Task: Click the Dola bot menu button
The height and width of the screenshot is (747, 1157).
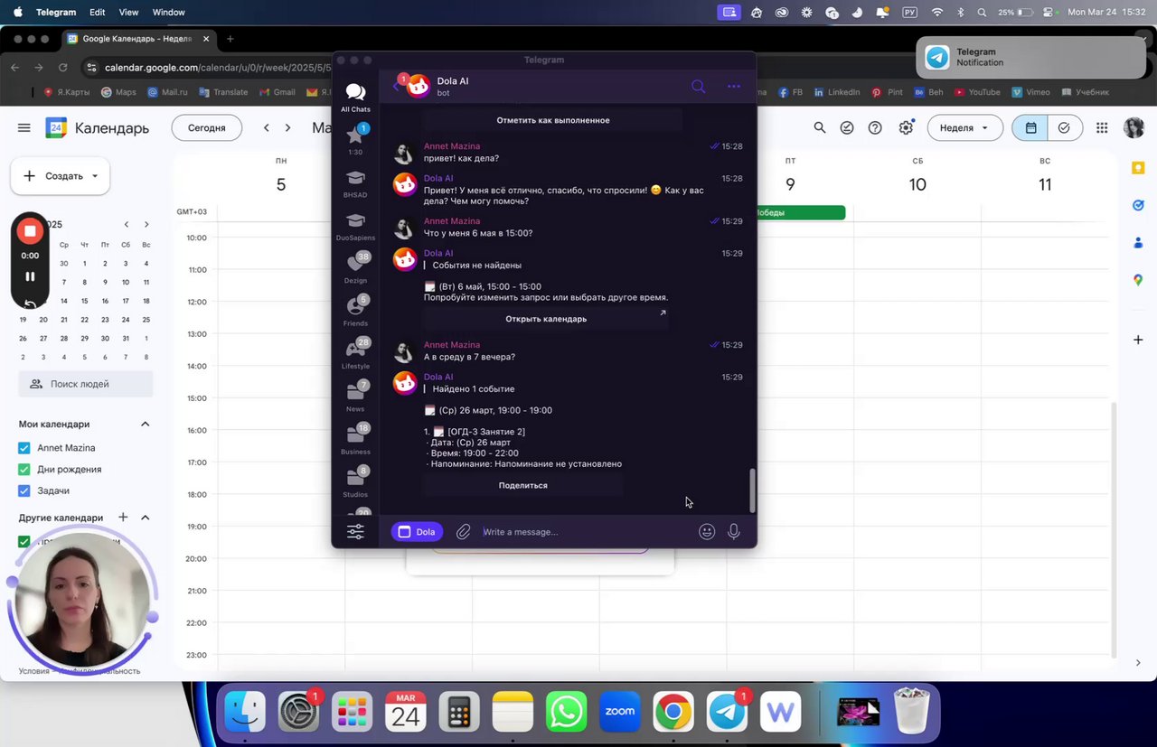Action: (x=417, y=532)
